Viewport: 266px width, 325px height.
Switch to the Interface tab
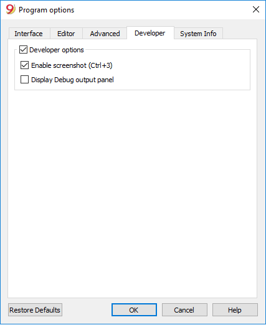click(x=29, y=34)
